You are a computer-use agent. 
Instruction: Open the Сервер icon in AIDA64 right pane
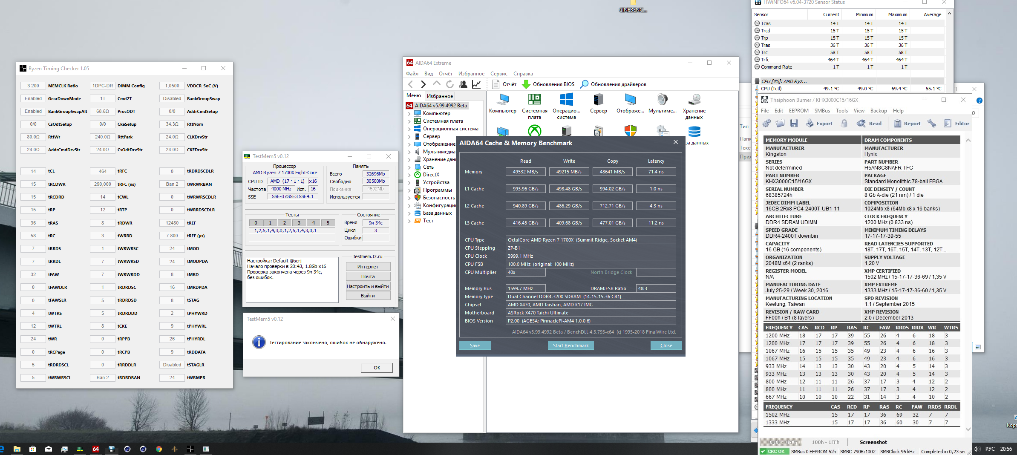pos(599,104)
